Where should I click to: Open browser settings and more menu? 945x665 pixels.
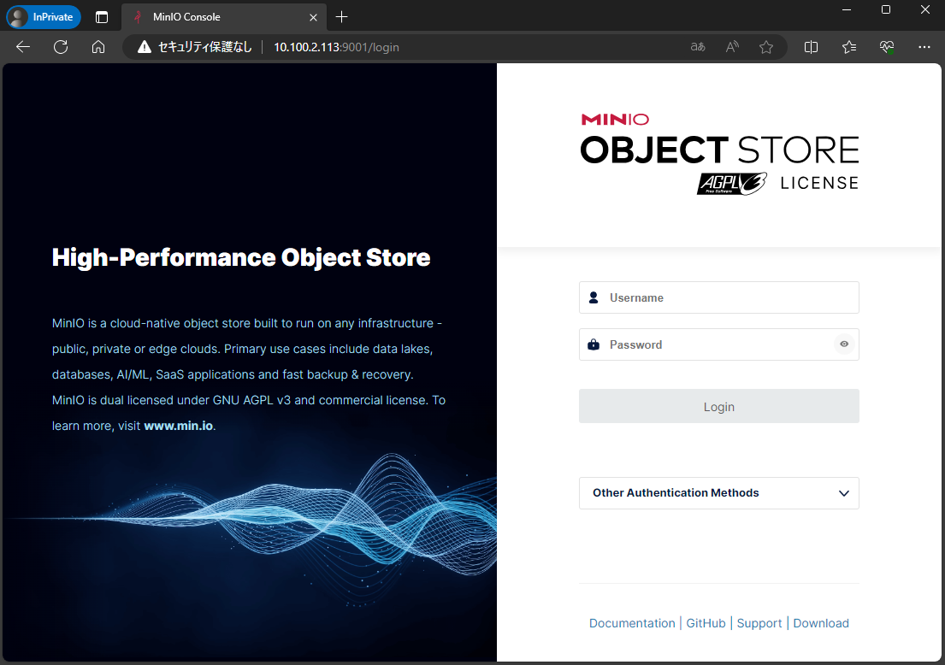point(924,47)
